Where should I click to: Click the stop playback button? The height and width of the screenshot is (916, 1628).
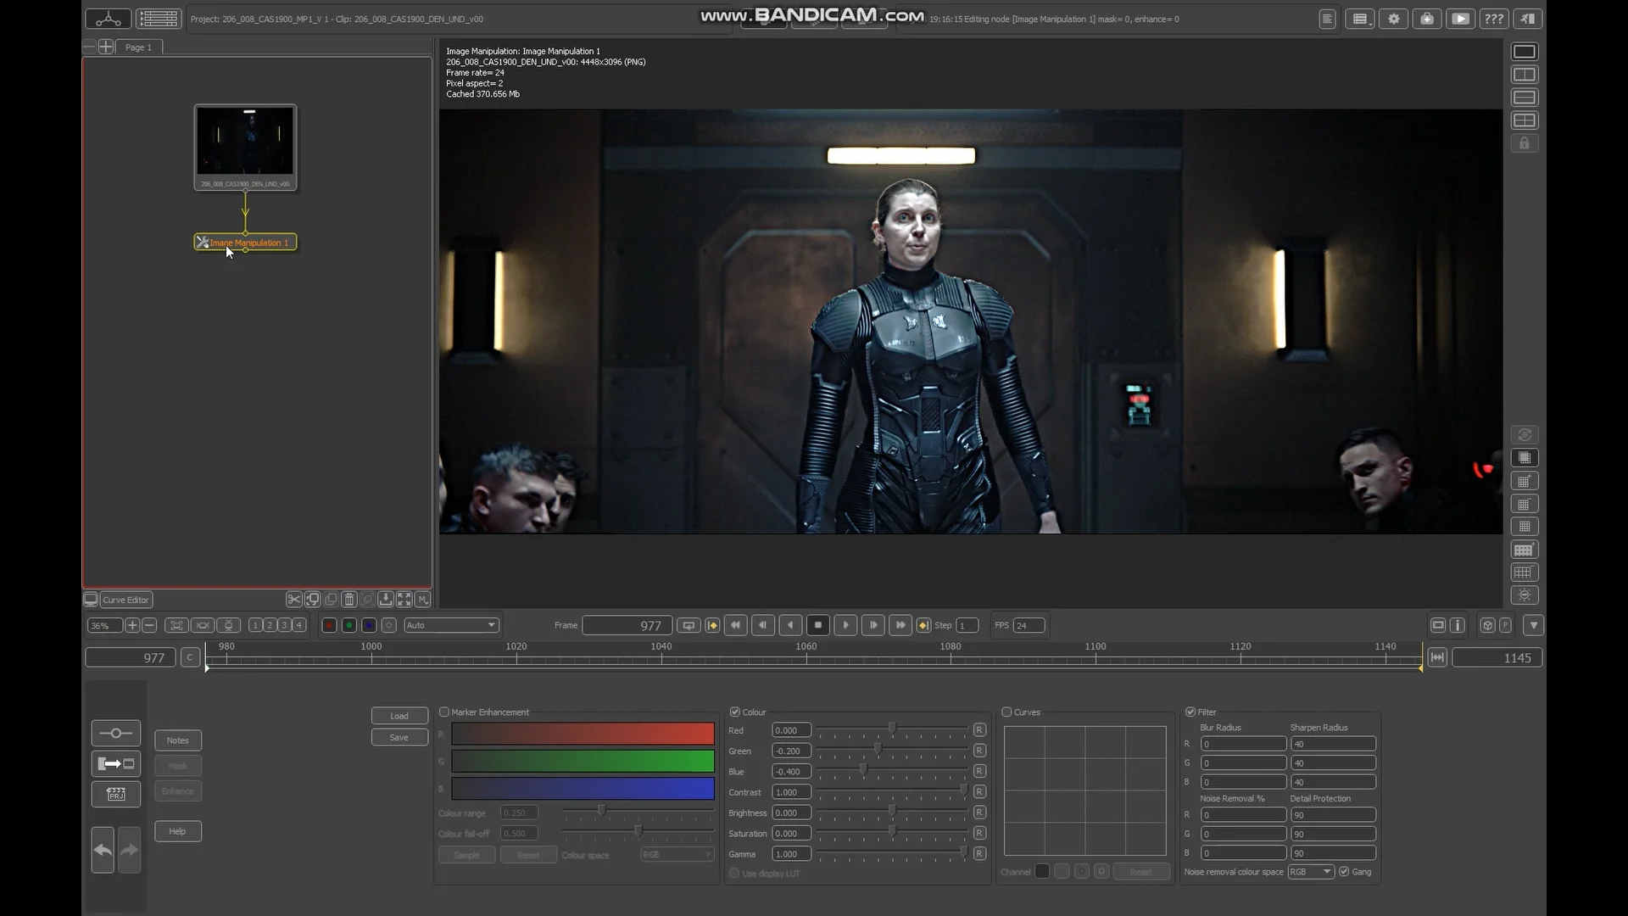tap(817, 625)
